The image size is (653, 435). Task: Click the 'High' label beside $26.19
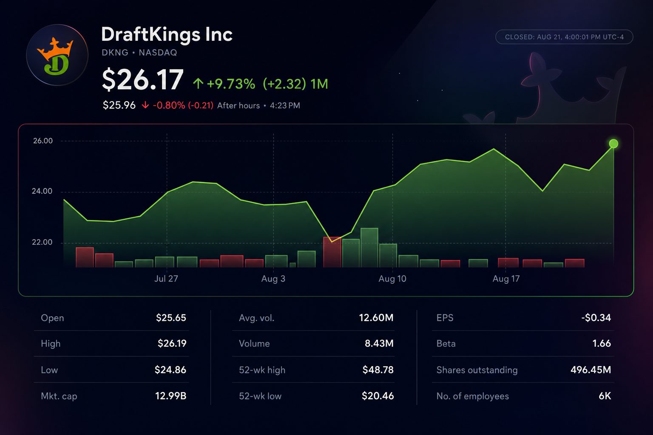click(51, 344)
